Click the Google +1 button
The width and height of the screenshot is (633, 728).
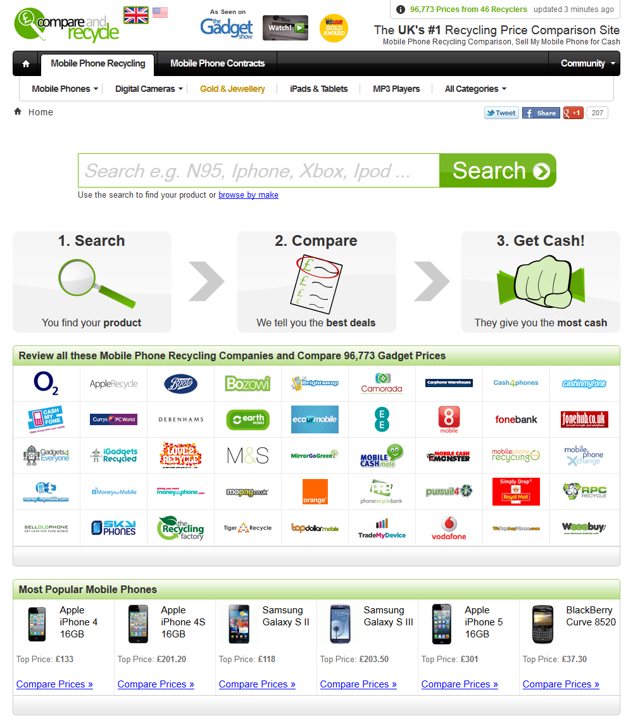(x=573, y=113)
